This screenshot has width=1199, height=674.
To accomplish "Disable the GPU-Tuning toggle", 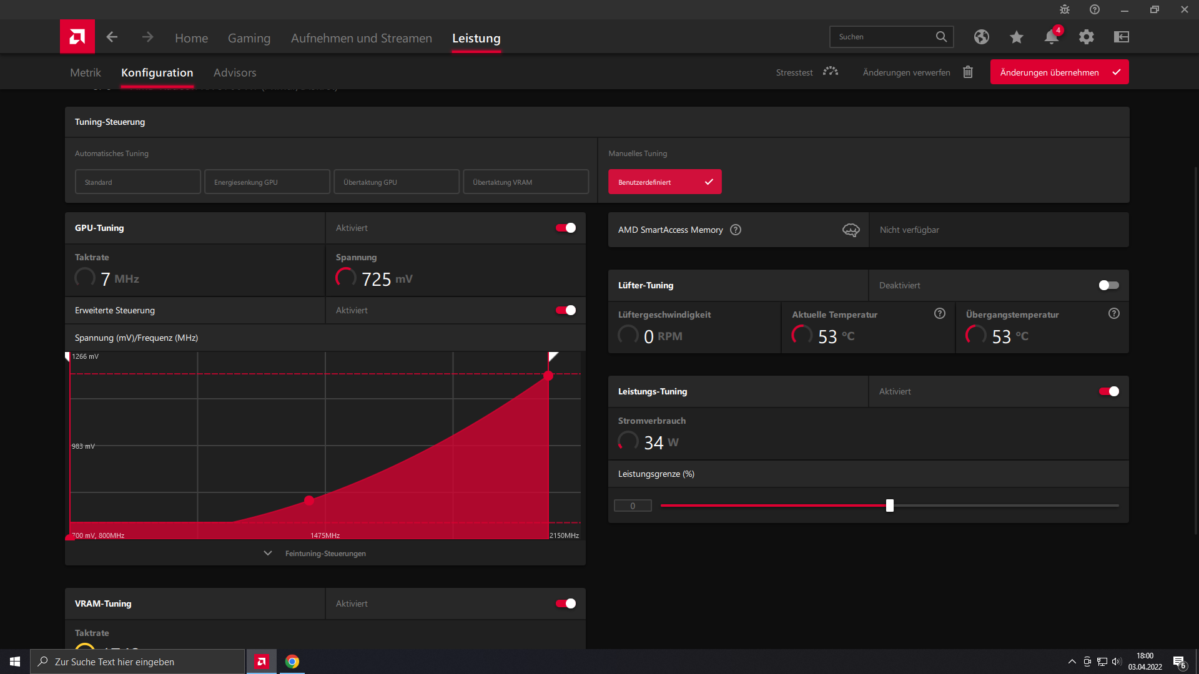I will click(566, 228).
